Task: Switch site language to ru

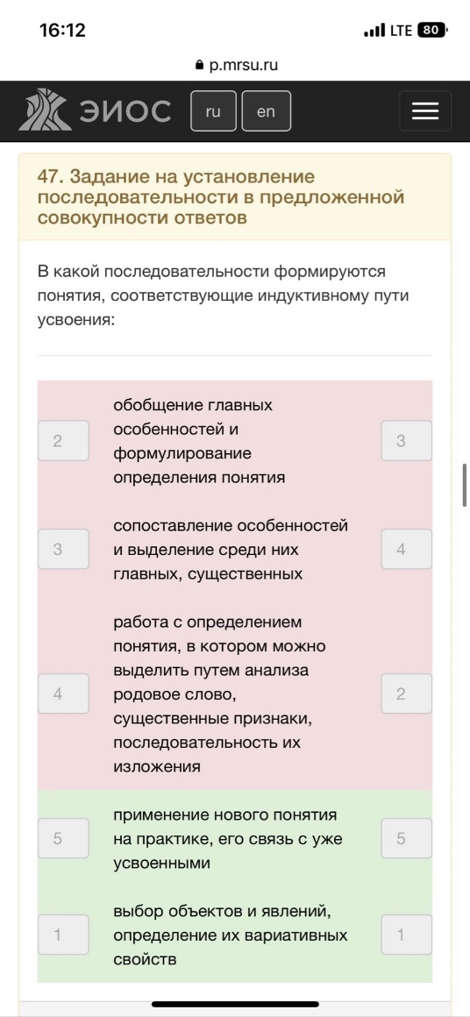Action: coord(213,111)
